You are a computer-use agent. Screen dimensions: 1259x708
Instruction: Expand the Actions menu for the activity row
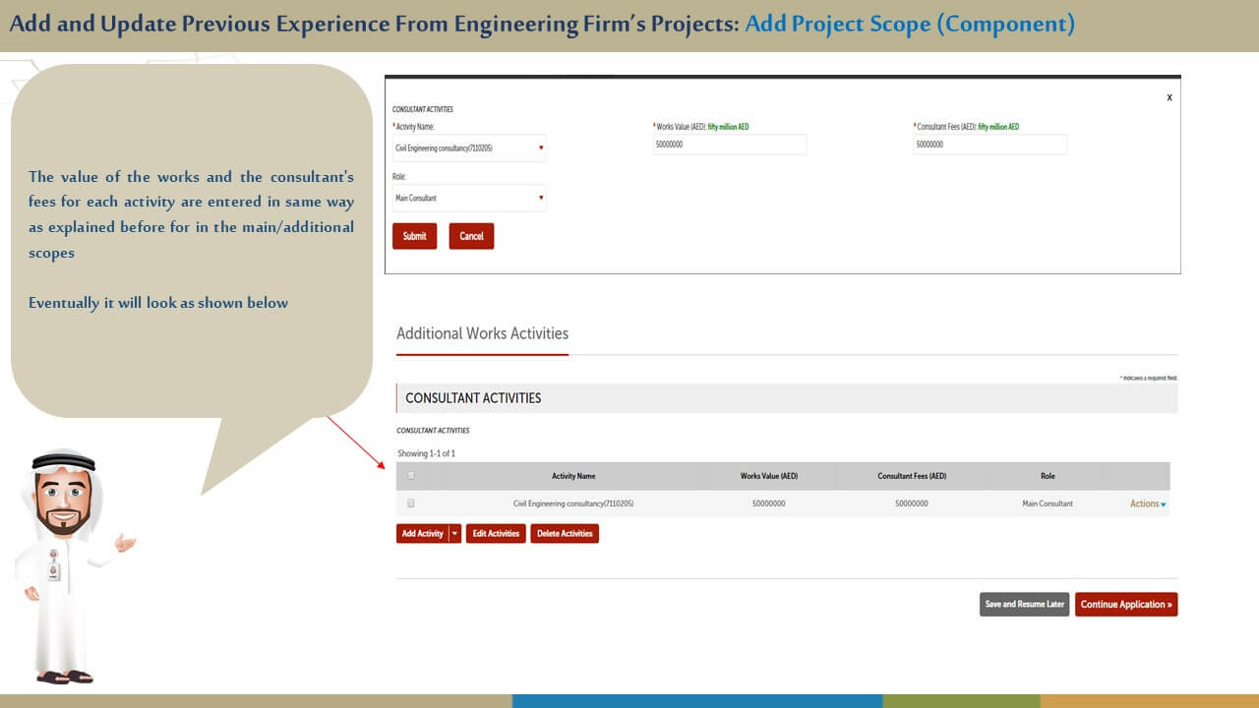[1148, 503]
